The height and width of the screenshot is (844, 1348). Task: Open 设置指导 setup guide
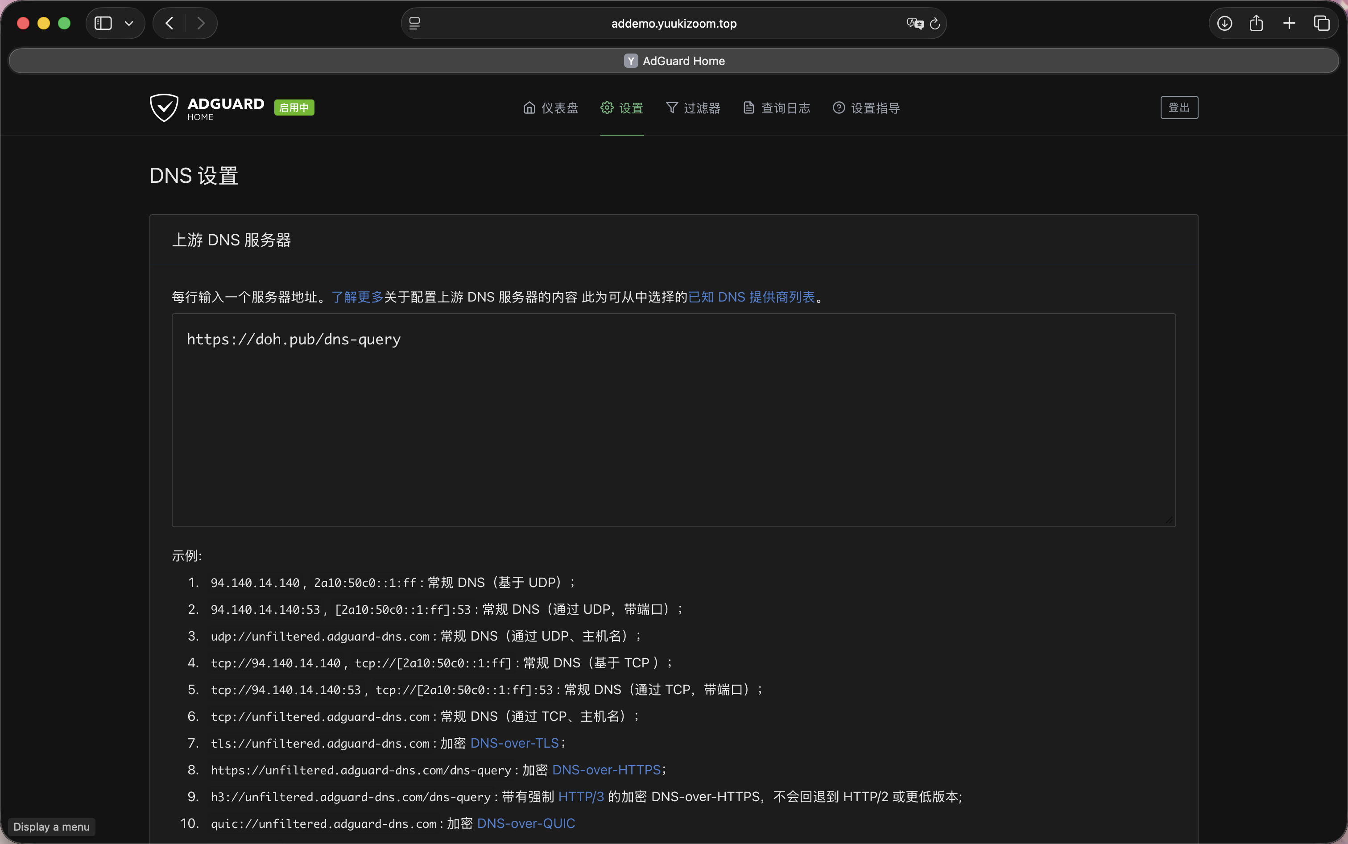(866, 108)
